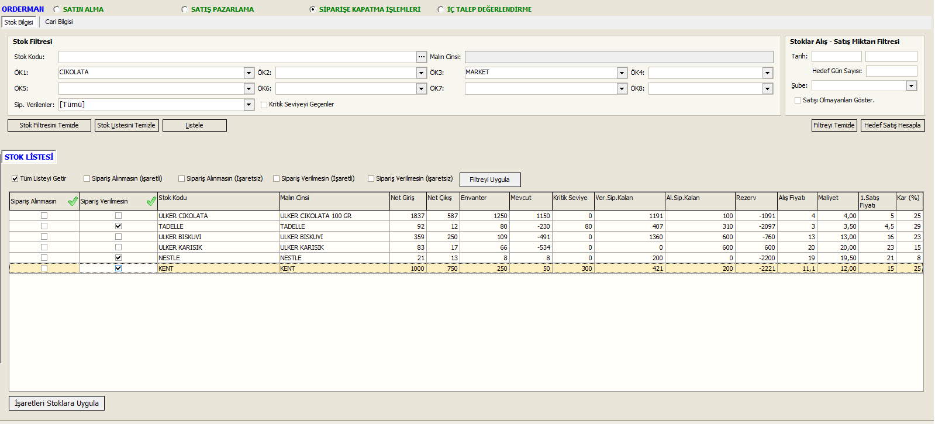Uncheck Tüm Listeyi Getir checkbox
Image resolution: width=935 pixels, height=424 pixels.
[x=15, y=179]
